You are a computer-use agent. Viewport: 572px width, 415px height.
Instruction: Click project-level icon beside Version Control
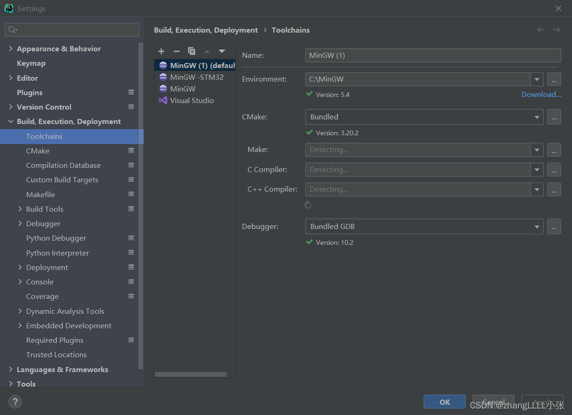[x=131, y=107]
